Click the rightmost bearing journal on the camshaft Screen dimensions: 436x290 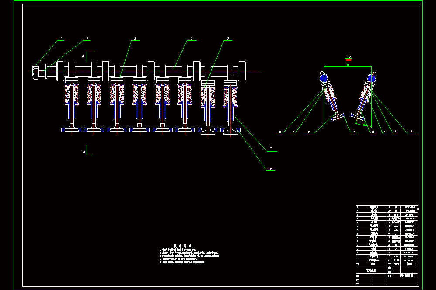pos(242,71)
